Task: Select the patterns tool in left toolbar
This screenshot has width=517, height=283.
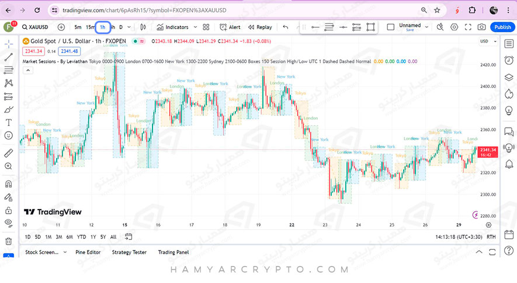Action: [x=9, y=83]
